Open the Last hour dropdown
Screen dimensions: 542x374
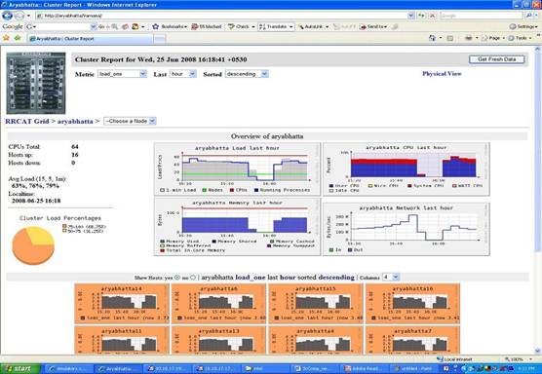183,74
